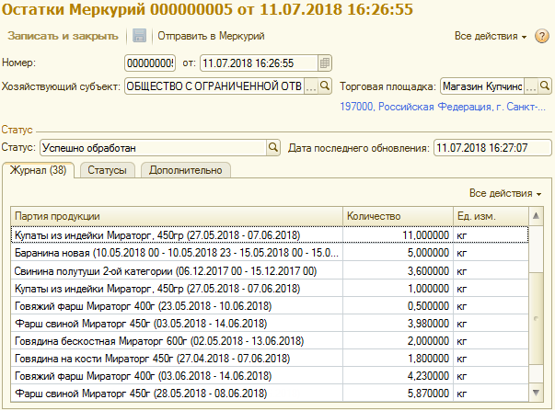
Task: Click the floppy disk save icon
Action: coord(139,36)
